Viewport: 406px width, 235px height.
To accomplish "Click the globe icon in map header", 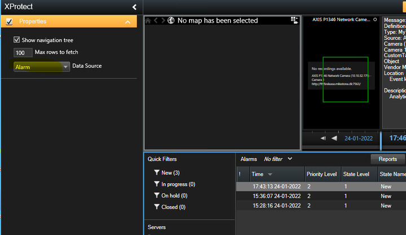I will pos(171,21).
